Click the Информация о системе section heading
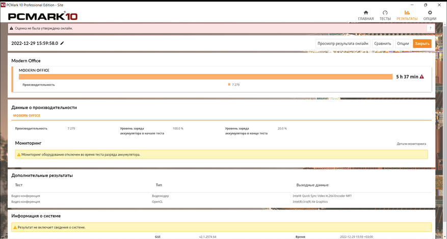Image resolution: width=447 pixels, height=239 pixels. (36, 216)
